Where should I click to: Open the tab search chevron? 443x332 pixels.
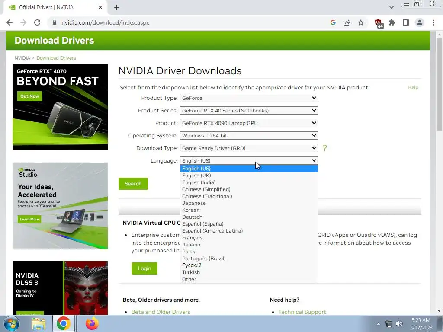pos(391,7)
